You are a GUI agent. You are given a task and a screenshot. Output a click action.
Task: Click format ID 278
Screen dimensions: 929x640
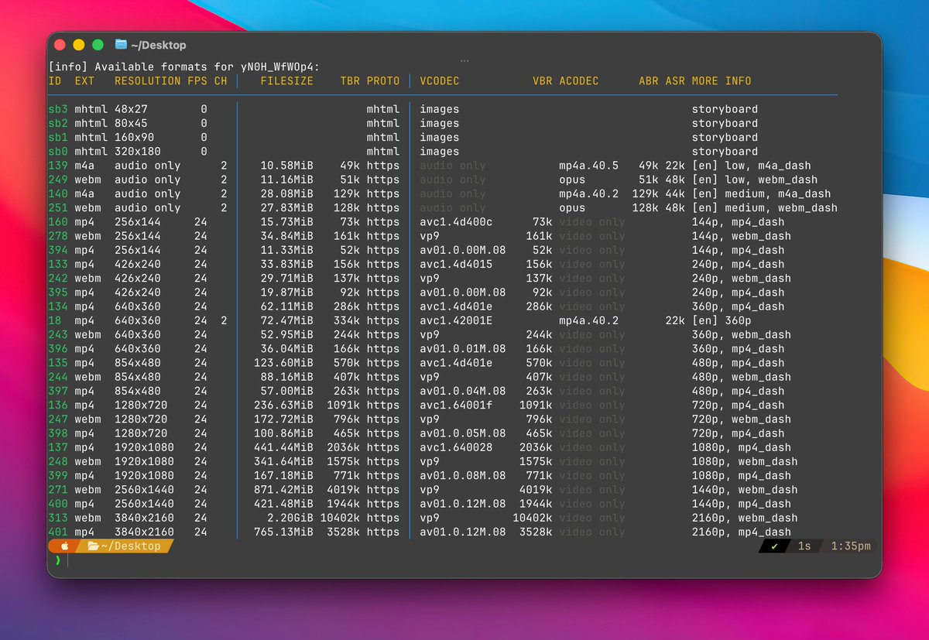(58, 236)
